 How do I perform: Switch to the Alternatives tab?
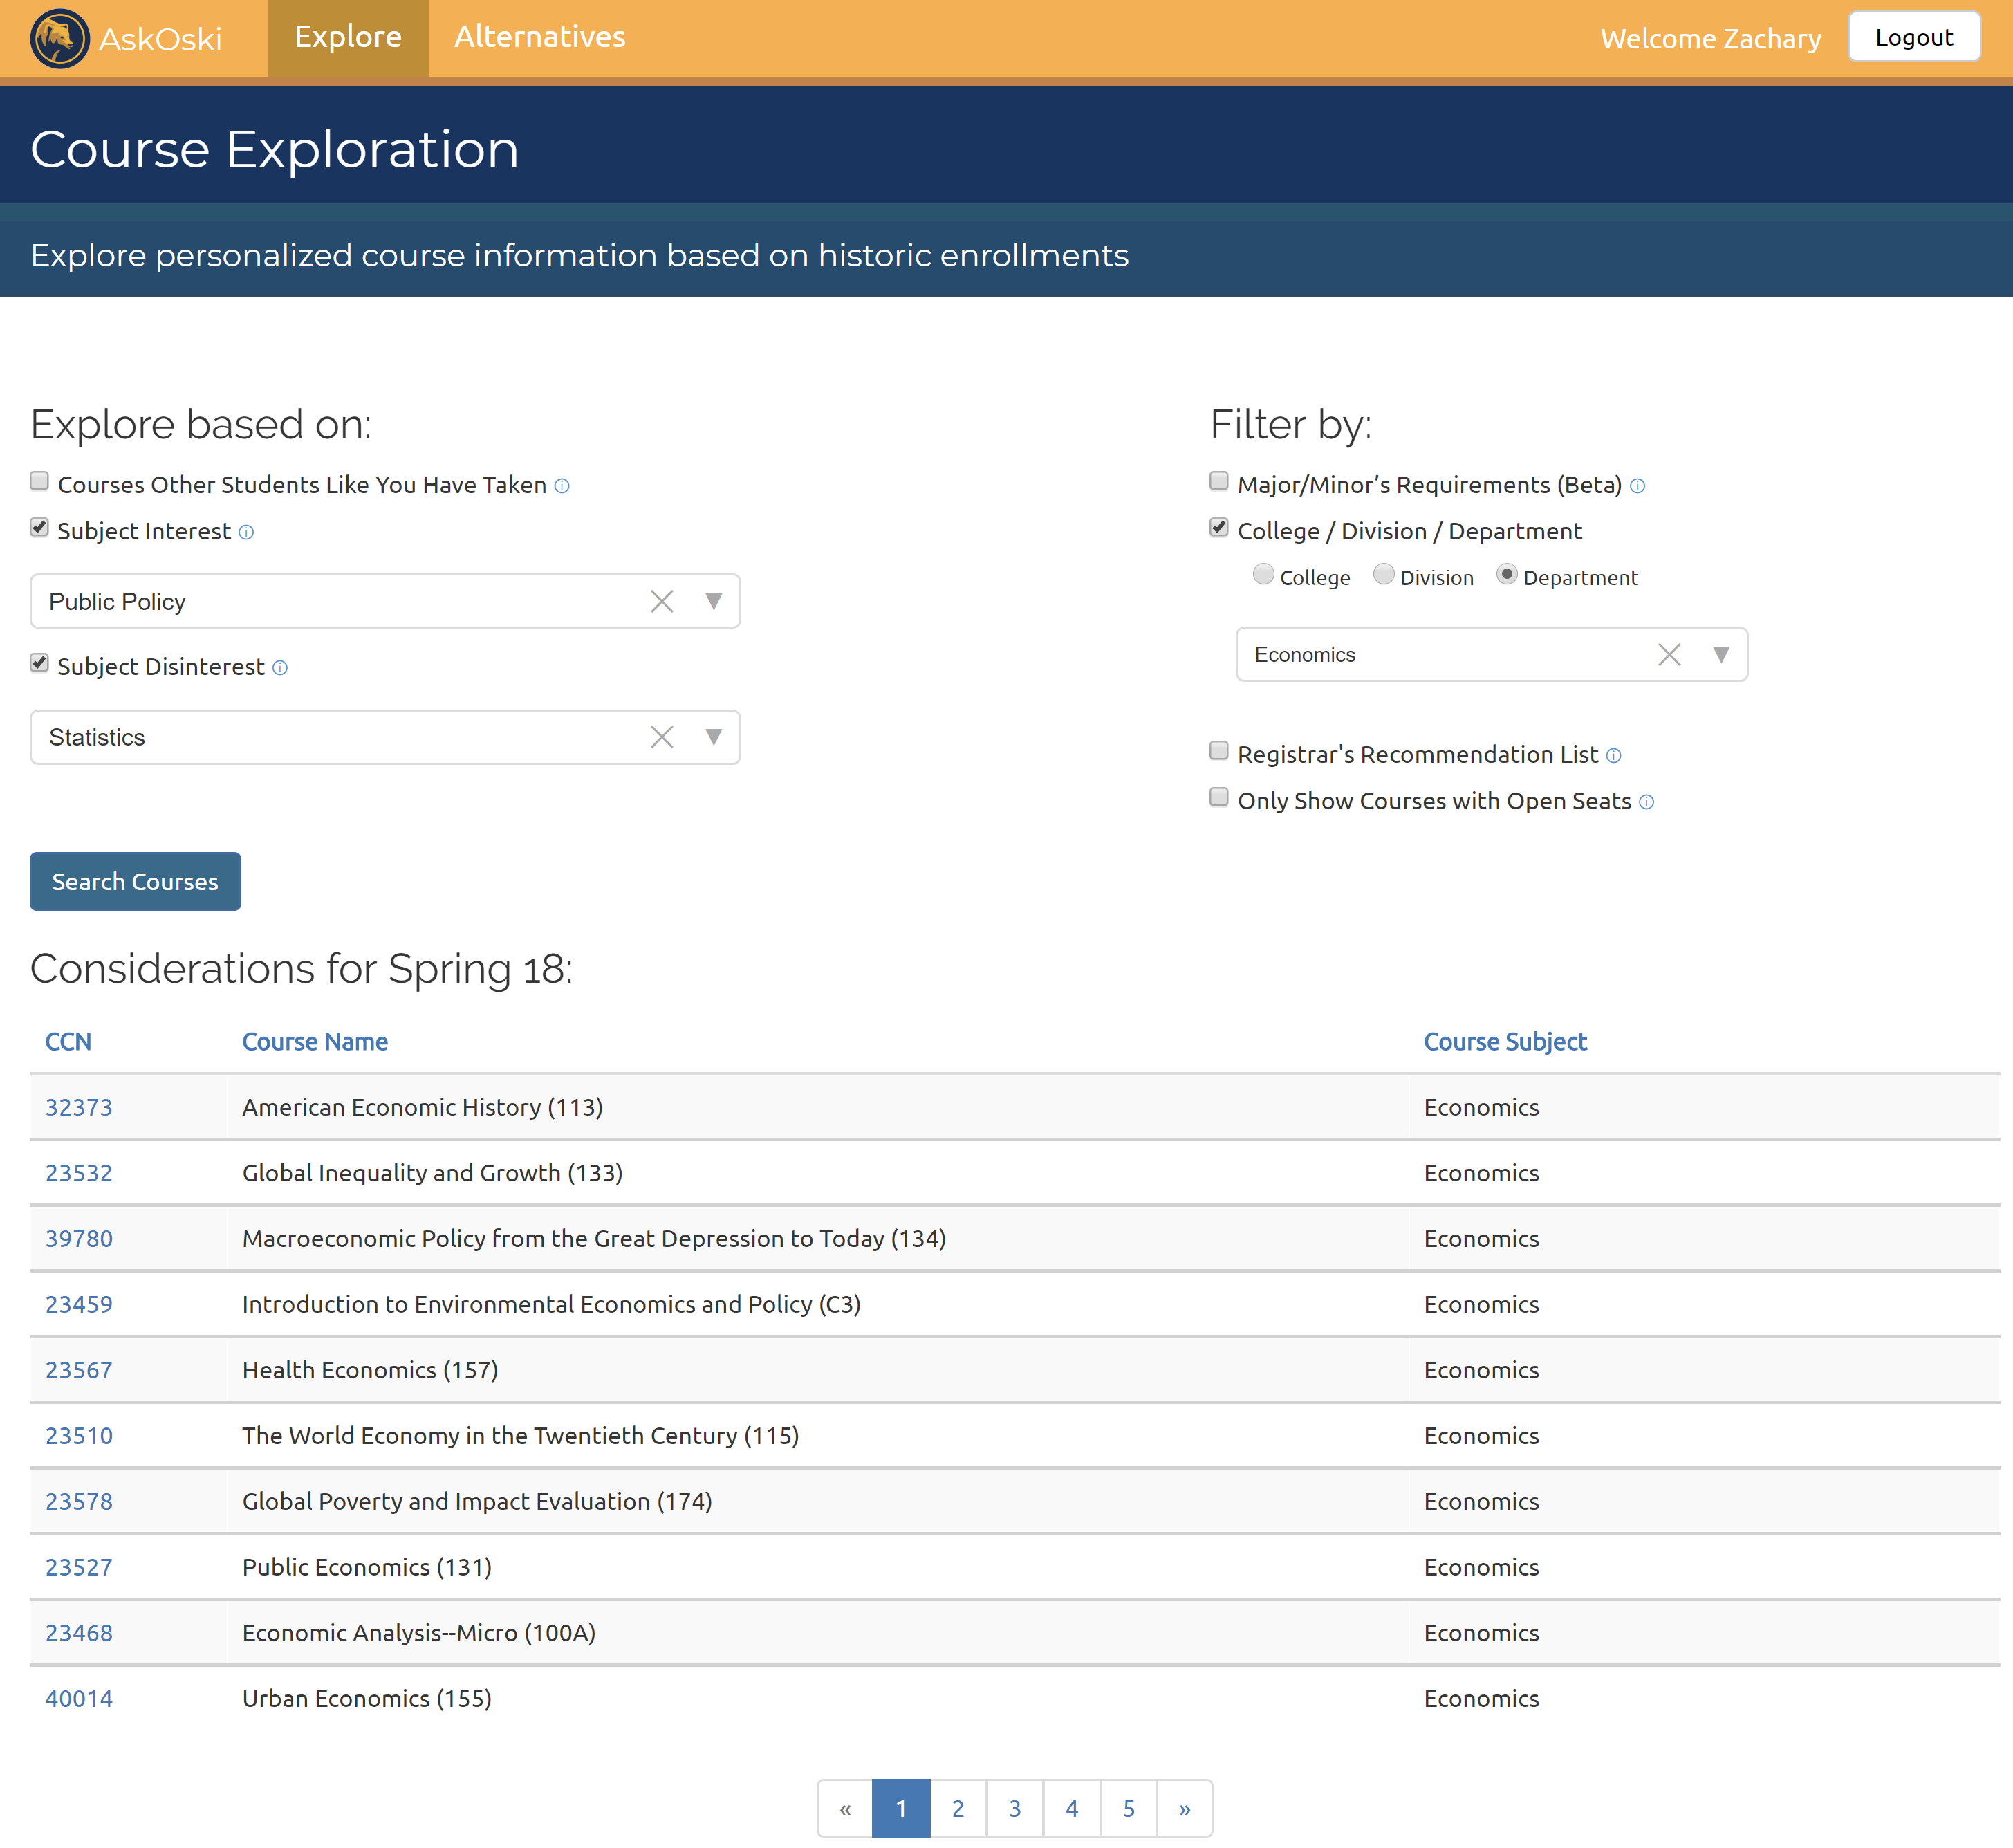click(x=539, y=37)
